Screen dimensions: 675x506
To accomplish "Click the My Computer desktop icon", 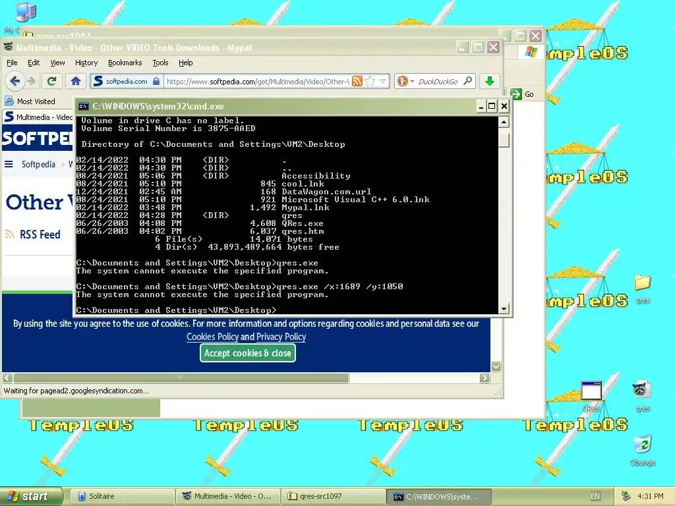I will click(x=25, y=12).
